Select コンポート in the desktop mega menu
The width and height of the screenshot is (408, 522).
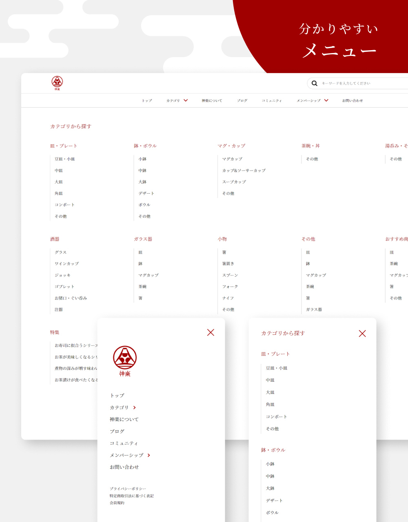(x=65, y=205)
